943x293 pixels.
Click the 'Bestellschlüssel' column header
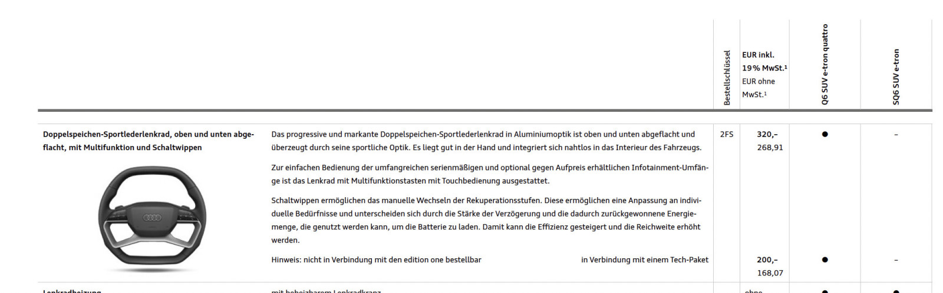727,78
